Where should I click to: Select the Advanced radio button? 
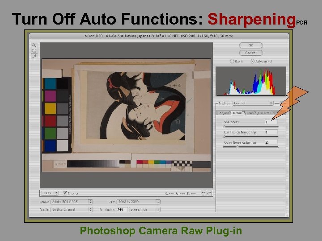(x=252, y=61)
